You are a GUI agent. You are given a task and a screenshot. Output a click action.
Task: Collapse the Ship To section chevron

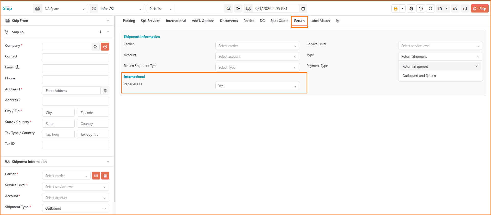(x=108, y=32)
